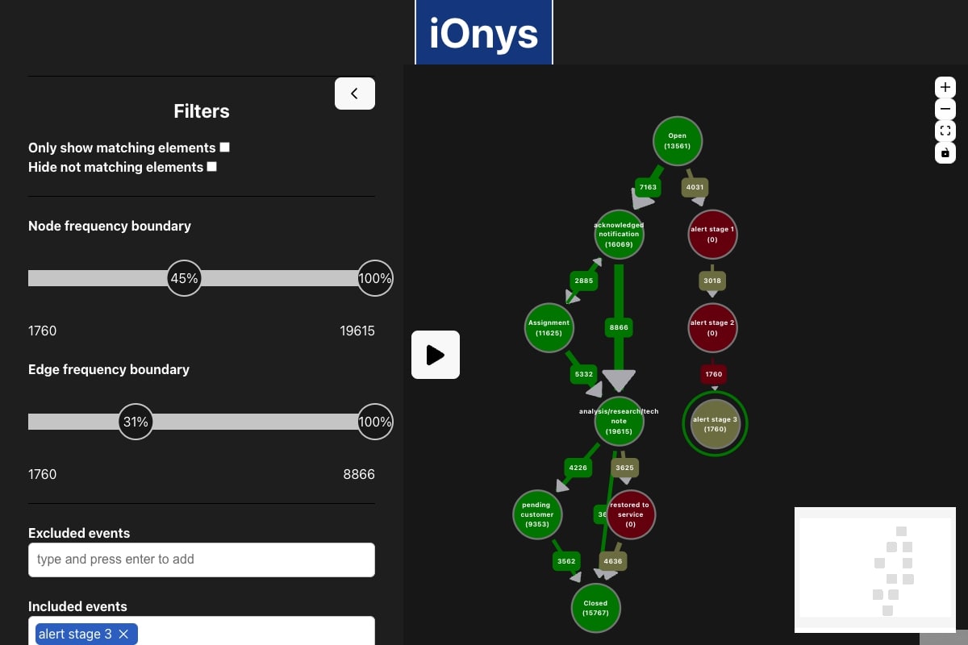Click the Excluded events input field

pyautogui.click(x=202, y=560)
